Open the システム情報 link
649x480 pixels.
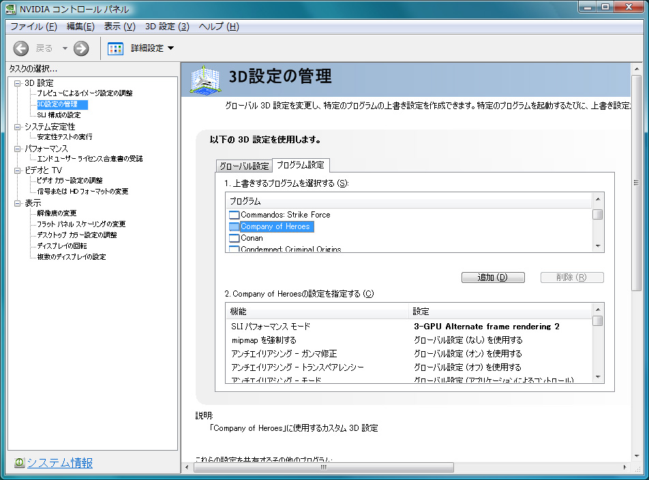[59, 462]
